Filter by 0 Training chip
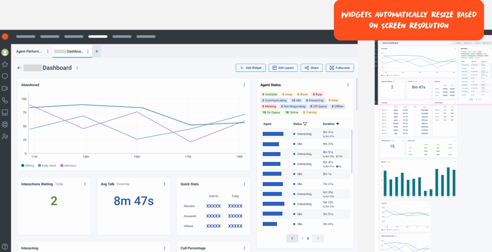The width and height of the screenshot is (492, 252). click(x=310, y=112)
